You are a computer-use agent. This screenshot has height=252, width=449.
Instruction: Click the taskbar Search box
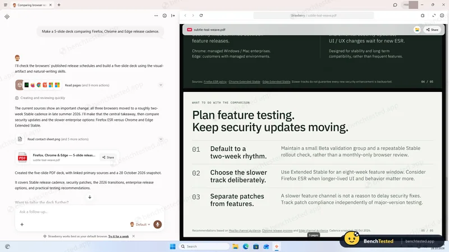point(204,246)
